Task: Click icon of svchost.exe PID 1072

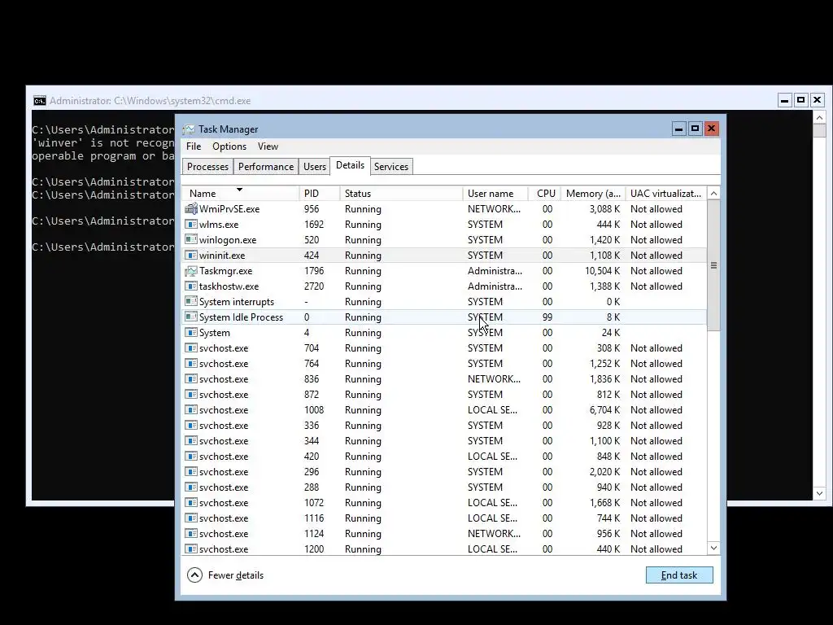Action: click(190, 502)
